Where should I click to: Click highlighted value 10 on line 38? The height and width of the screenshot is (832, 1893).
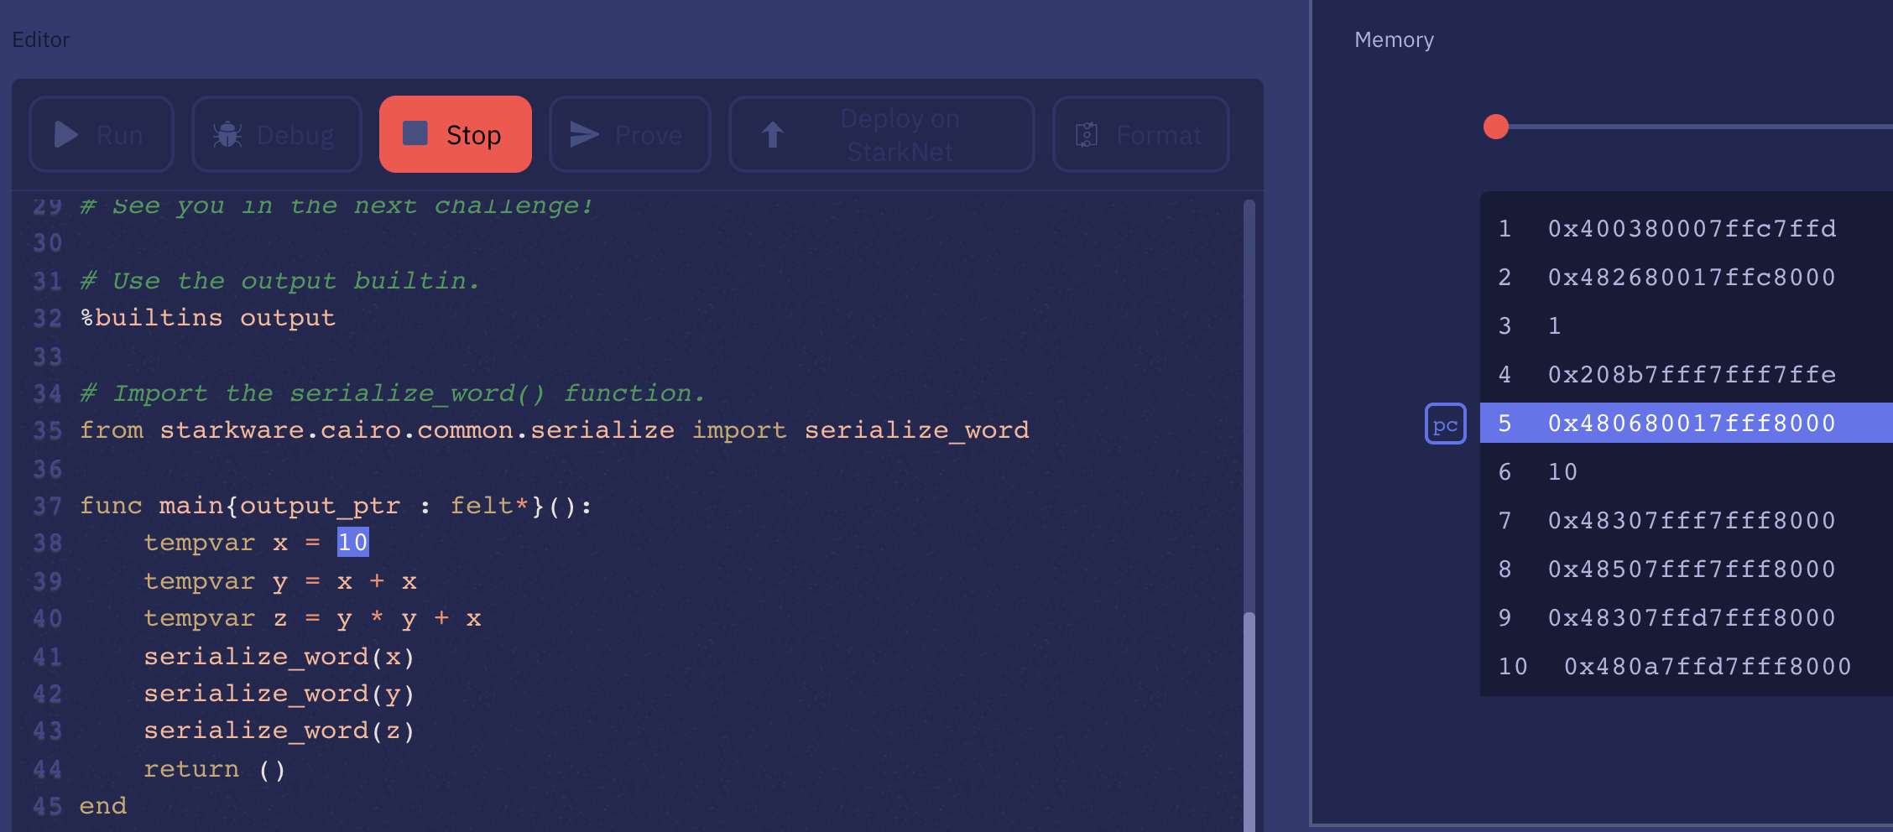click(352, 543)
